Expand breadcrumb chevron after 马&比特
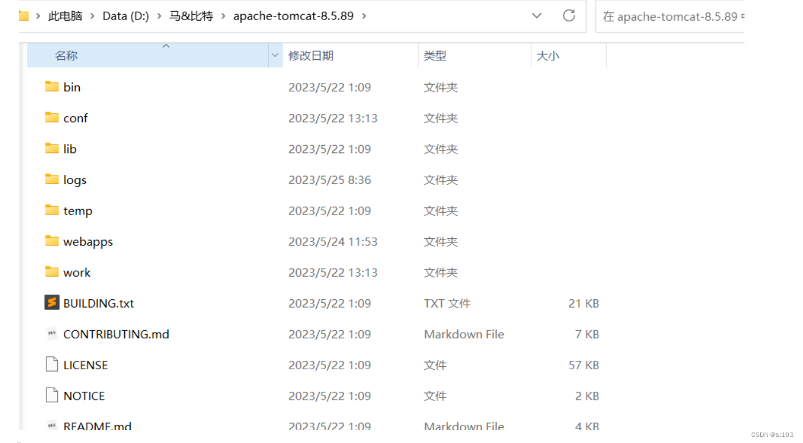 point(223,16)
